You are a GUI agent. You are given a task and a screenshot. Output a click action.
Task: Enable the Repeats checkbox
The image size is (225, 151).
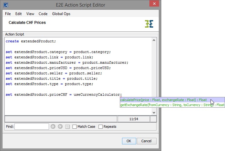coord(101,127)
